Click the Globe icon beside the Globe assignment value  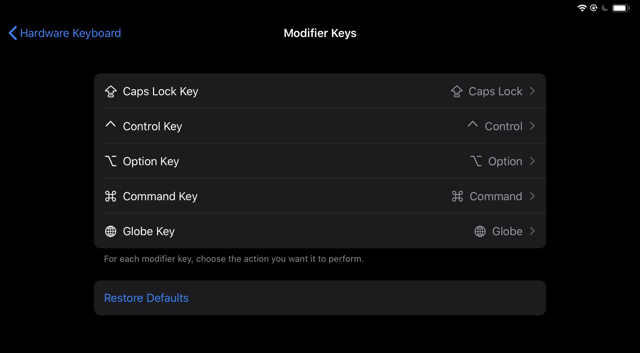(480, 231)
